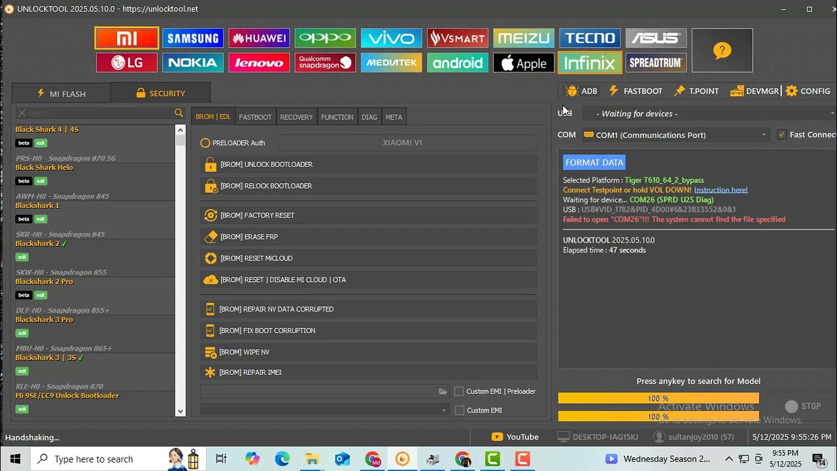Open the Instruction here link
Image resolution: width=837 pixels, height=471 pixels.
(x=721, y=190)
